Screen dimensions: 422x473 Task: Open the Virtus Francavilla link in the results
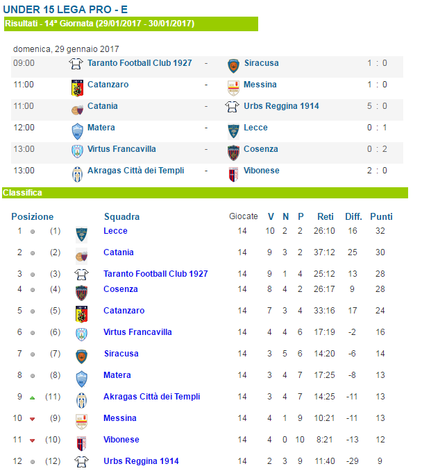(x=121, y=149)
